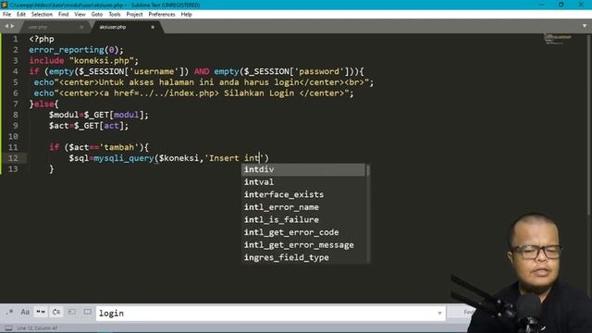
Task: Choose intval from autocomplete list
Action: click(x=303, y=182)
